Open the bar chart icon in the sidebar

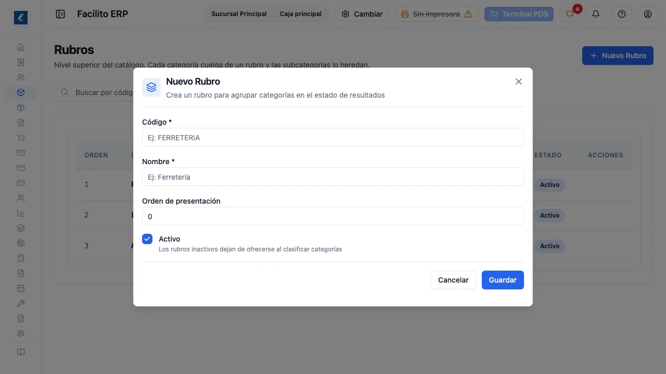[21, 213]
